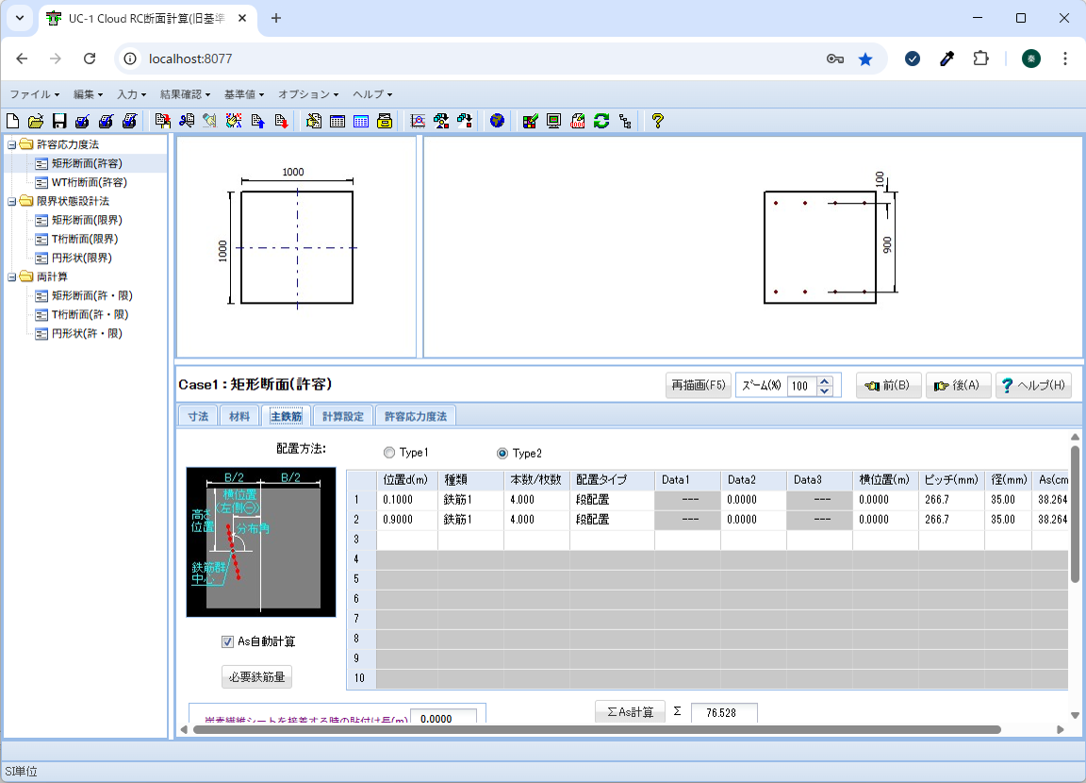1086x783 pixels.
Task: Select the Type2 placement radio button
Action: [x=502, y=453]
